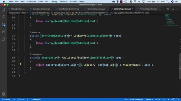The width and height of the screenshot is (181, 101).
Task: Open the editor More Actions ellipsis
Action: [x=177, y=9]
